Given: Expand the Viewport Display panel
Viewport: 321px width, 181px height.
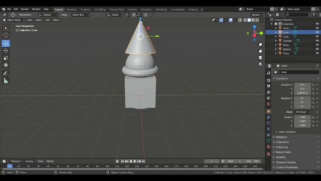Looking at the screenshot, I should click(285, 162).
